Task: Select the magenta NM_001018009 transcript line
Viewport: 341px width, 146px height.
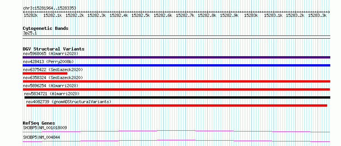Action: 176,131
